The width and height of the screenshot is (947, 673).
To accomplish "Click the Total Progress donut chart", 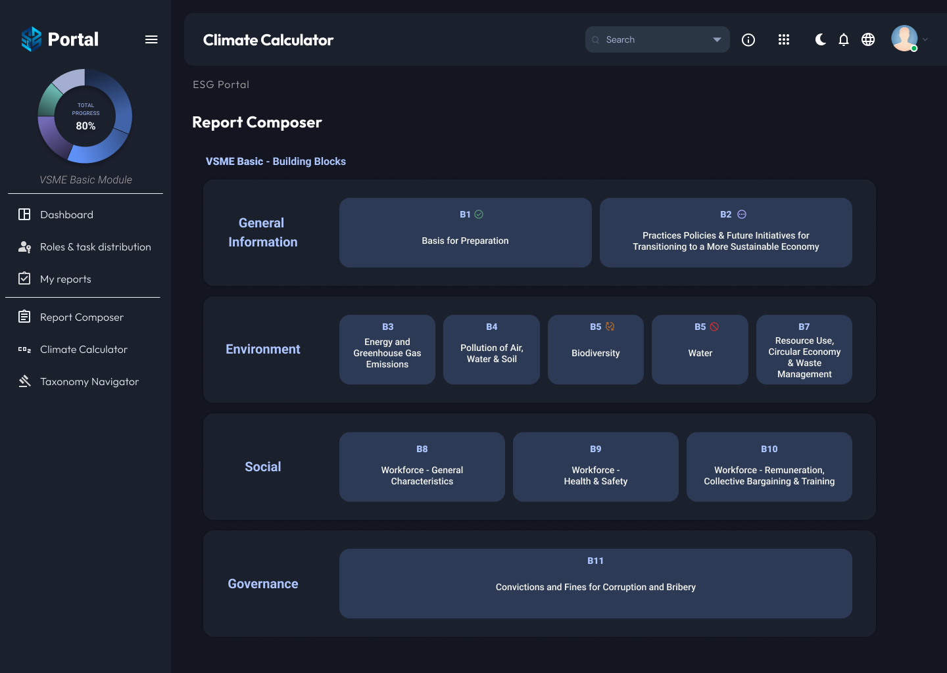I will pos(85,116).
